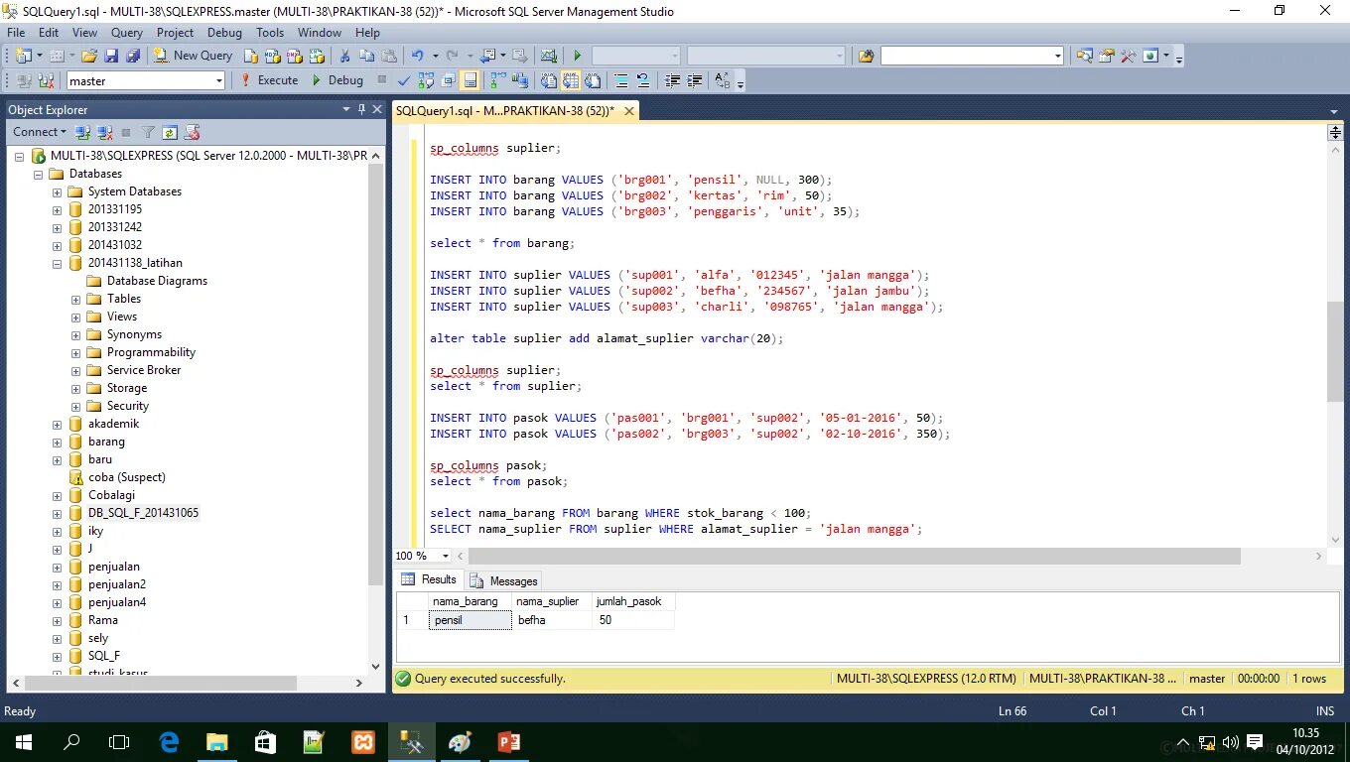Toggle Results to Text mode
The height and width of the screenshot is (762, 1350).
[x=549, y=80]
